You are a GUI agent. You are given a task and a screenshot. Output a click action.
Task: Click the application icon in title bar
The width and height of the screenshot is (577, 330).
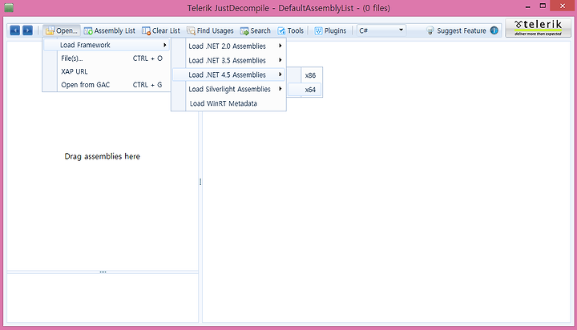9,8
